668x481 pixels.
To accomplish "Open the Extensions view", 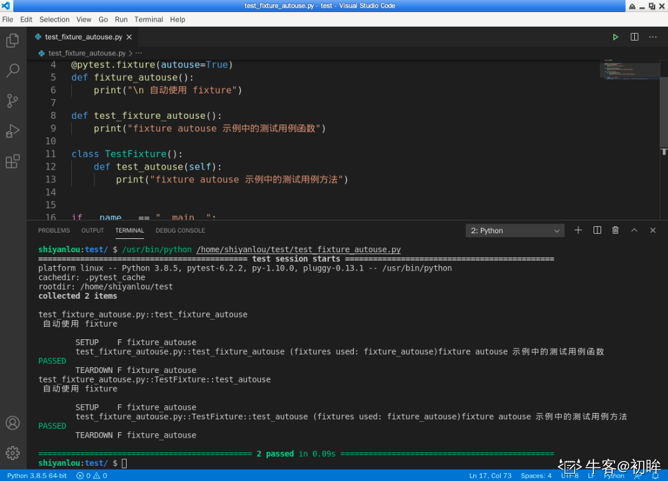I will pos(13,162).
